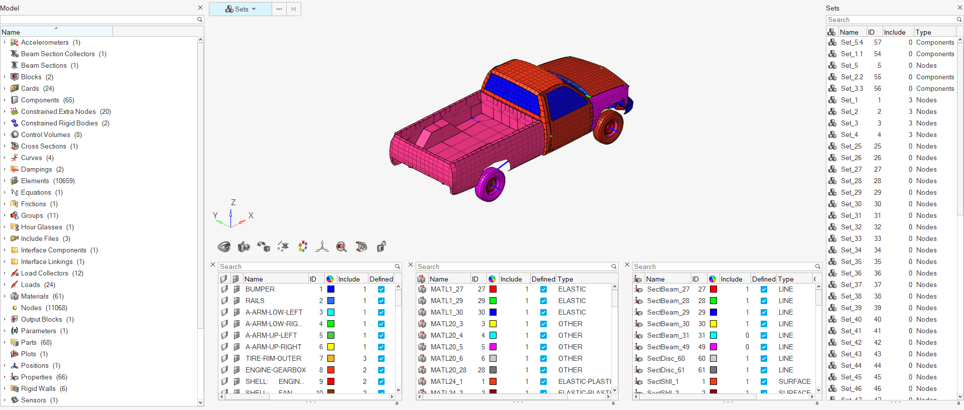Expand the Components node in Model tree

coord(5,100)
